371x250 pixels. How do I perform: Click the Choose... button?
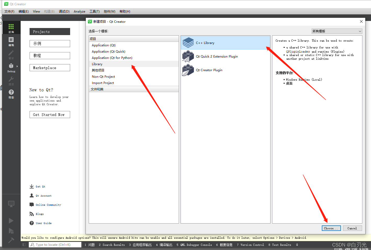[x=331, y=228]
